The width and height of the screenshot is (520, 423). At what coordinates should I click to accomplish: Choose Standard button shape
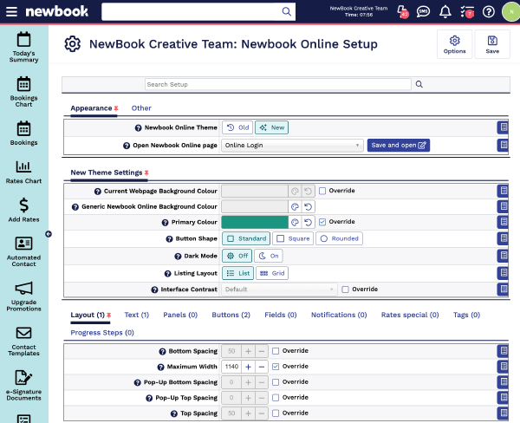click(x=246, y=238)
